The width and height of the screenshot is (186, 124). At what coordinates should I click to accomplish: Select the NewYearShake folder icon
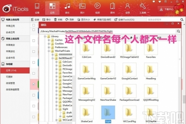[108, 91]
